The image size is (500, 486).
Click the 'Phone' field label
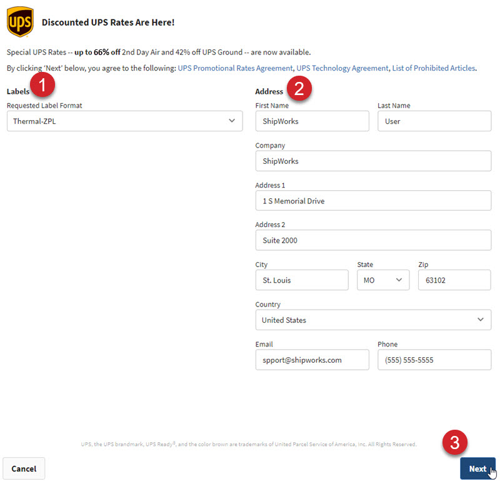tap(387, 344)
